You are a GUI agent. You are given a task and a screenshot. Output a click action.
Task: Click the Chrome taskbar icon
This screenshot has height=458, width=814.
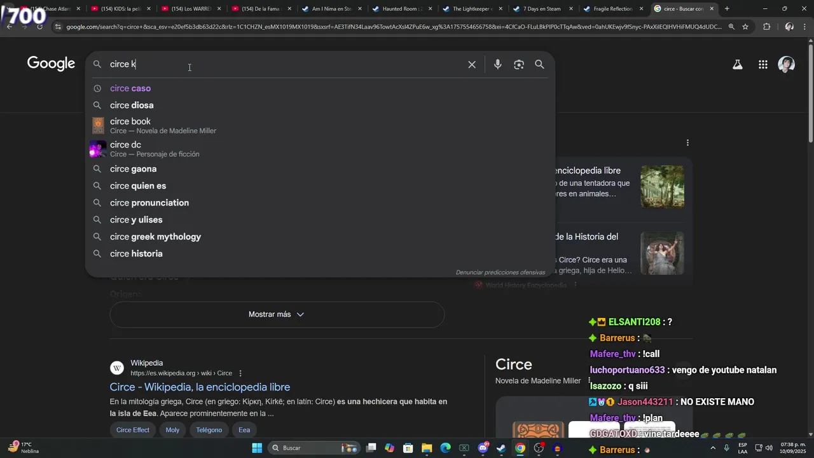520,448
